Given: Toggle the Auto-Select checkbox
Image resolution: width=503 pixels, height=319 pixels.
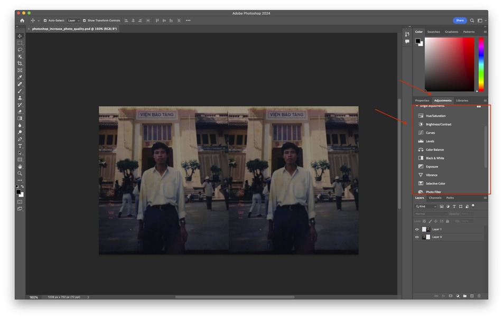Looking at the screenshot, I should [45, 21].
